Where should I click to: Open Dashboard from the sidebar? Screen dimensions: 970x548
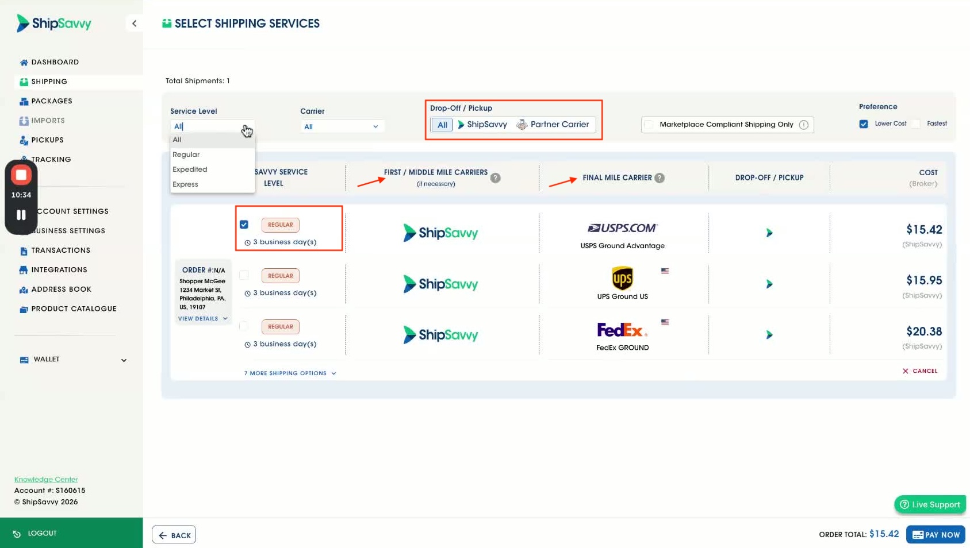click(x=55, y=62)
